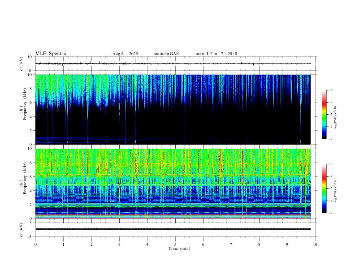Click the 'ch.3(V)' axis label

click(x=22, y=230)
